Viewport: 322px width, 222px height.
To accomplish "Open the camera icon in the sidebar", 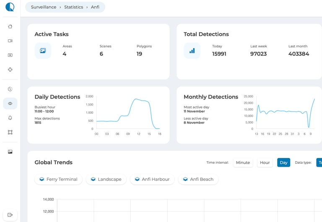I will (x=10, y=41).
